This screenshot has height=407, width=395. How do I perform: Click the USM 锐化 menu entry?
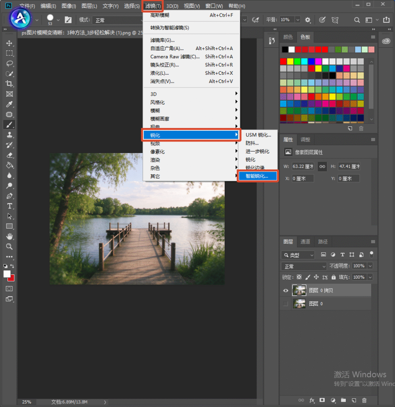pyautogui.click(x=258, y=135)
